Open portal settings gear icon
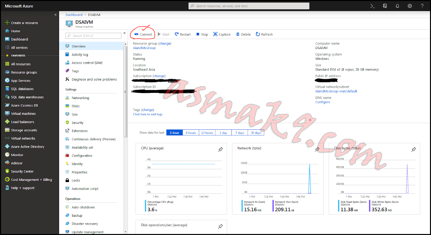Screen dimensions: 431x235 [x=410, y=6]
